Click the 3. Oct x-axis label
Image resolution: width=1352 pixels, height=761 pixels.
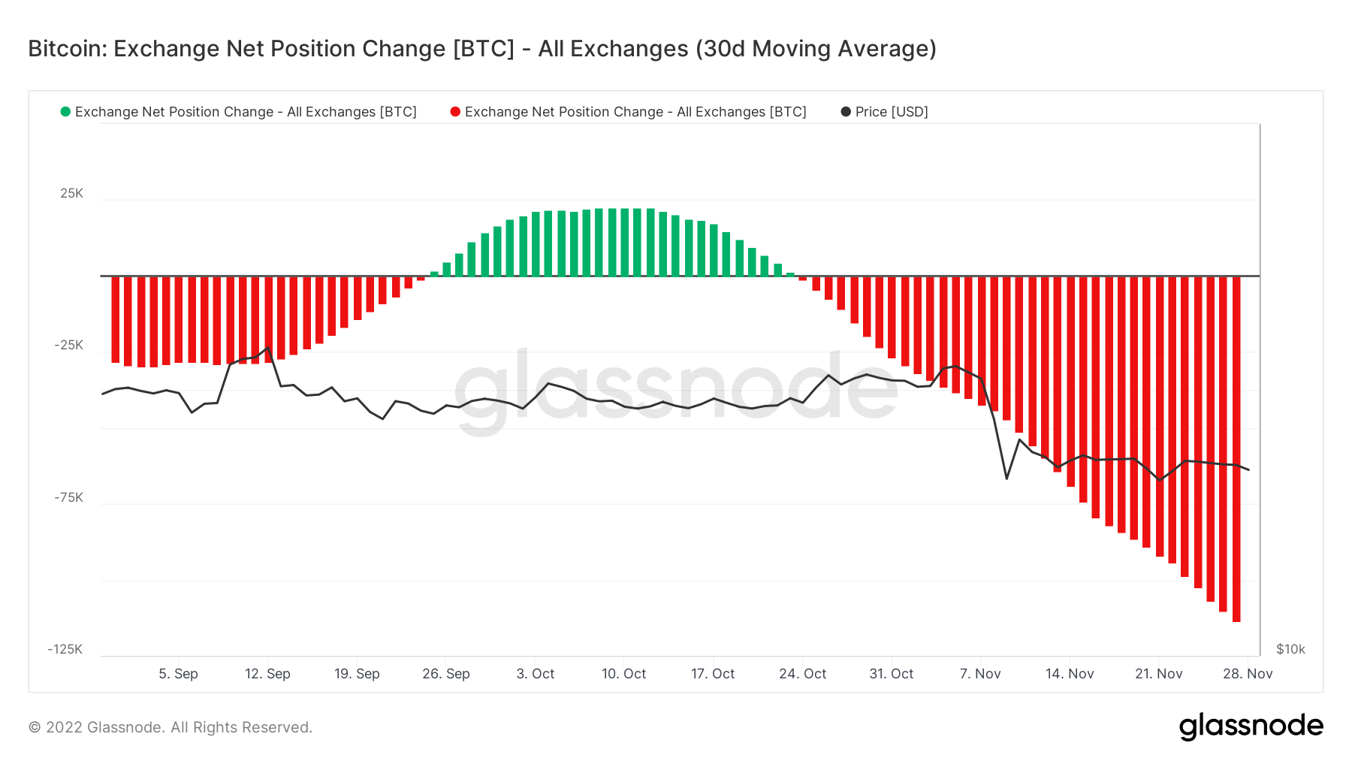point(535,674)
